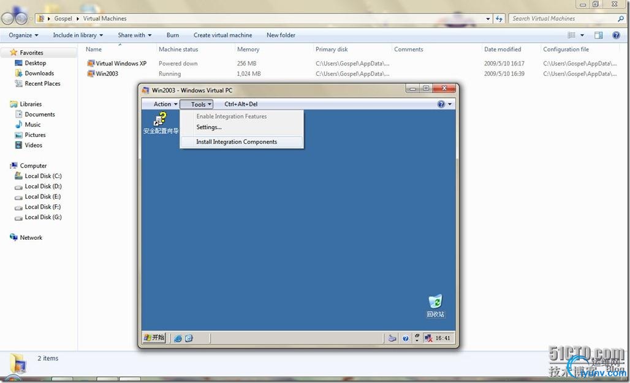Open the Virtual PC help icon

click(x=441, y=104)
